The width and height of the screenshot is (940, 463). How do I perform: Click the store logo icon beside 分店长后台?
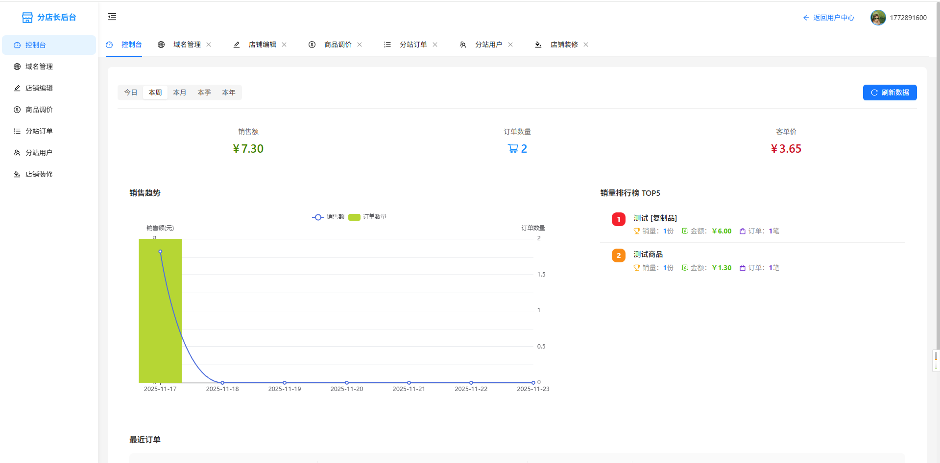(x=27, y=18)
